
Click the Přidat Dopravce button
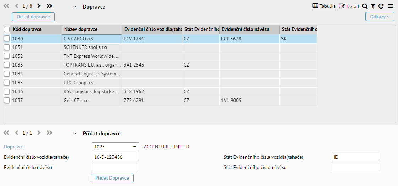112,178
